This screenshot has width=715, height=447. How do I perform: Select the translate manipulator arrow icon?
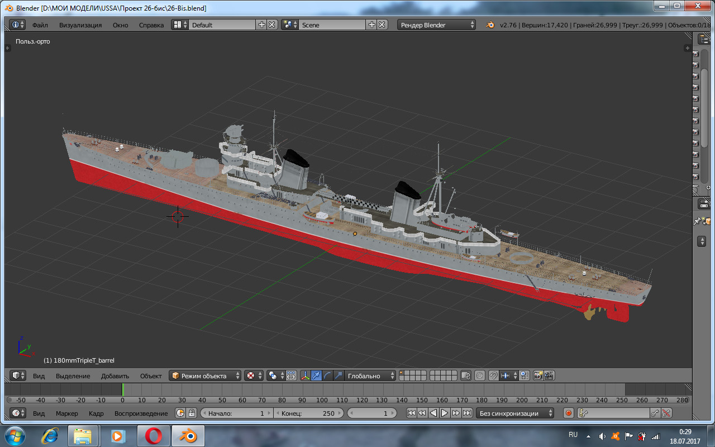click(316, 376)
